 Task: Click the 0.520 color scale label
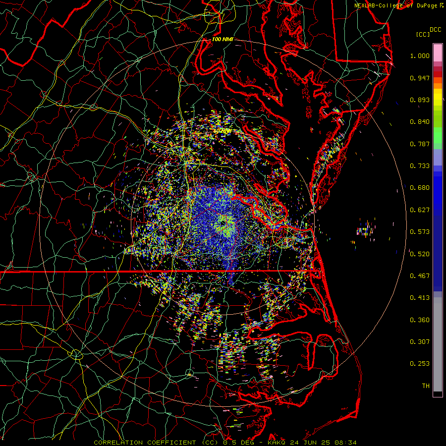coord(420,254)
